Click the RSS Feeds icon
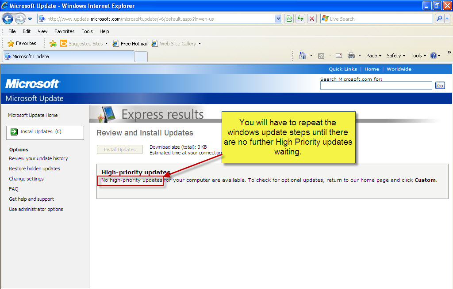The image size is (453, 289). point(321,56)
